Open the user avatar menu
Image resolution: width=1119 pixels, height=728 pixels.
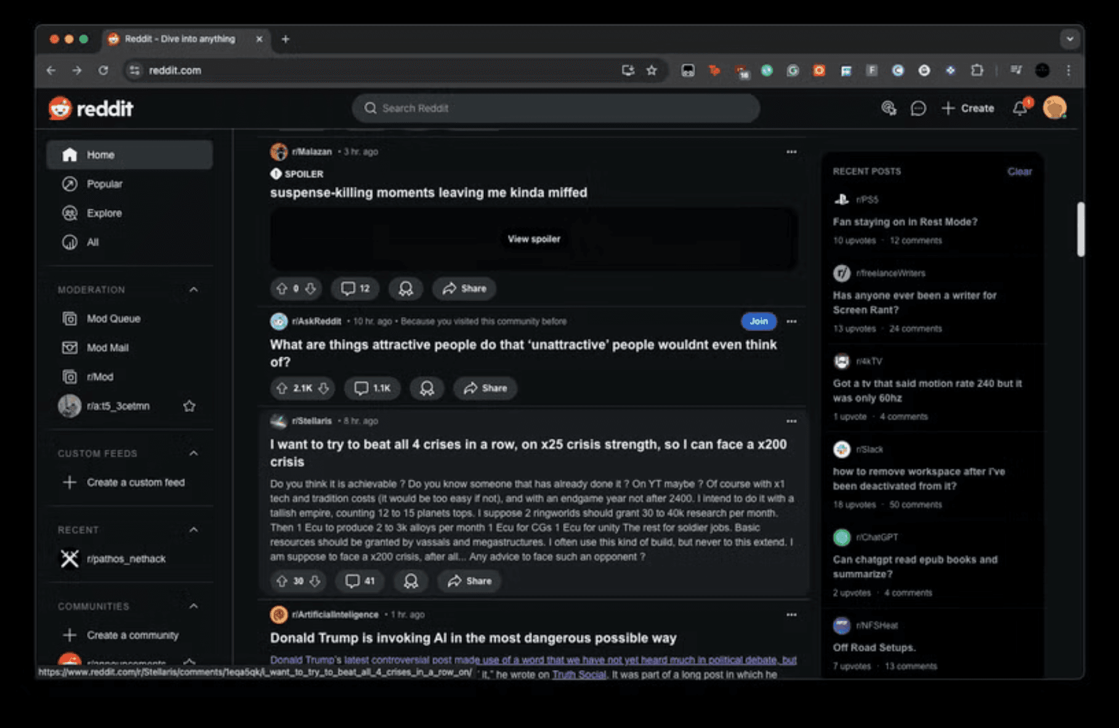1054,108
